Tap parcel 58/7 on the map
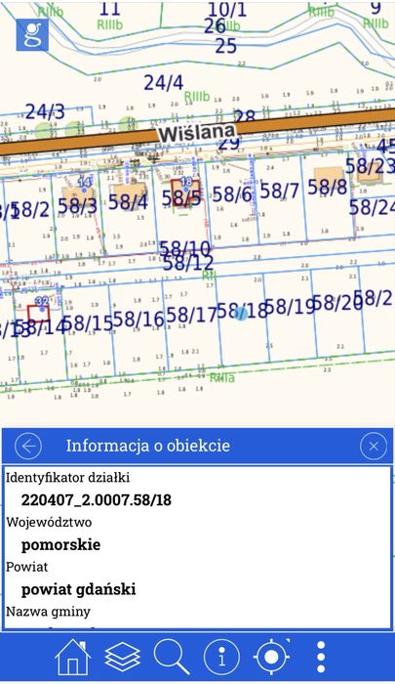395x684 pixels. pyautogui.click(x=280, y=191)
